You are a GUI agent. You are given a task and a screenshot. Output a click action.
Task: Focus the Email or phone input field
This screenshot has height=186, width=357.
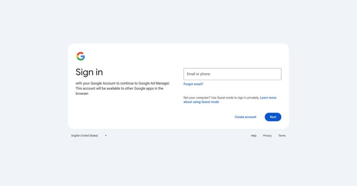point(232,74)
